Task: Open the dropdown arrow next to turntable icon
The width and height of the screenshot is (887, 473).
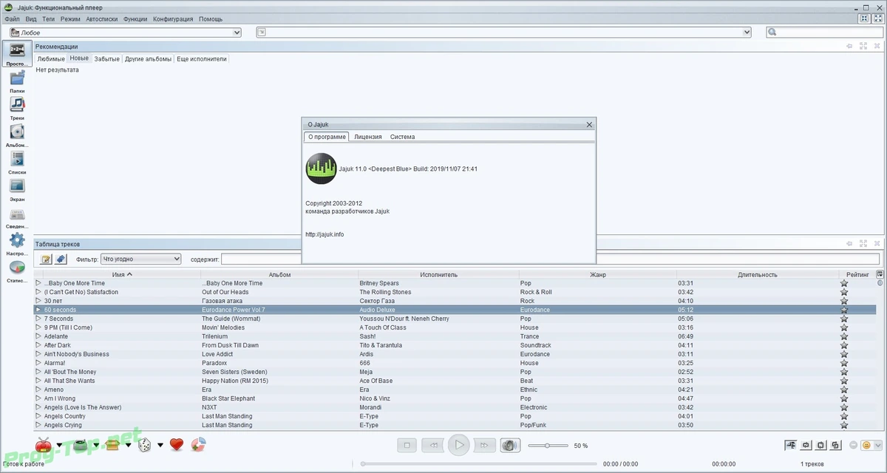Action: coord(95,445)
